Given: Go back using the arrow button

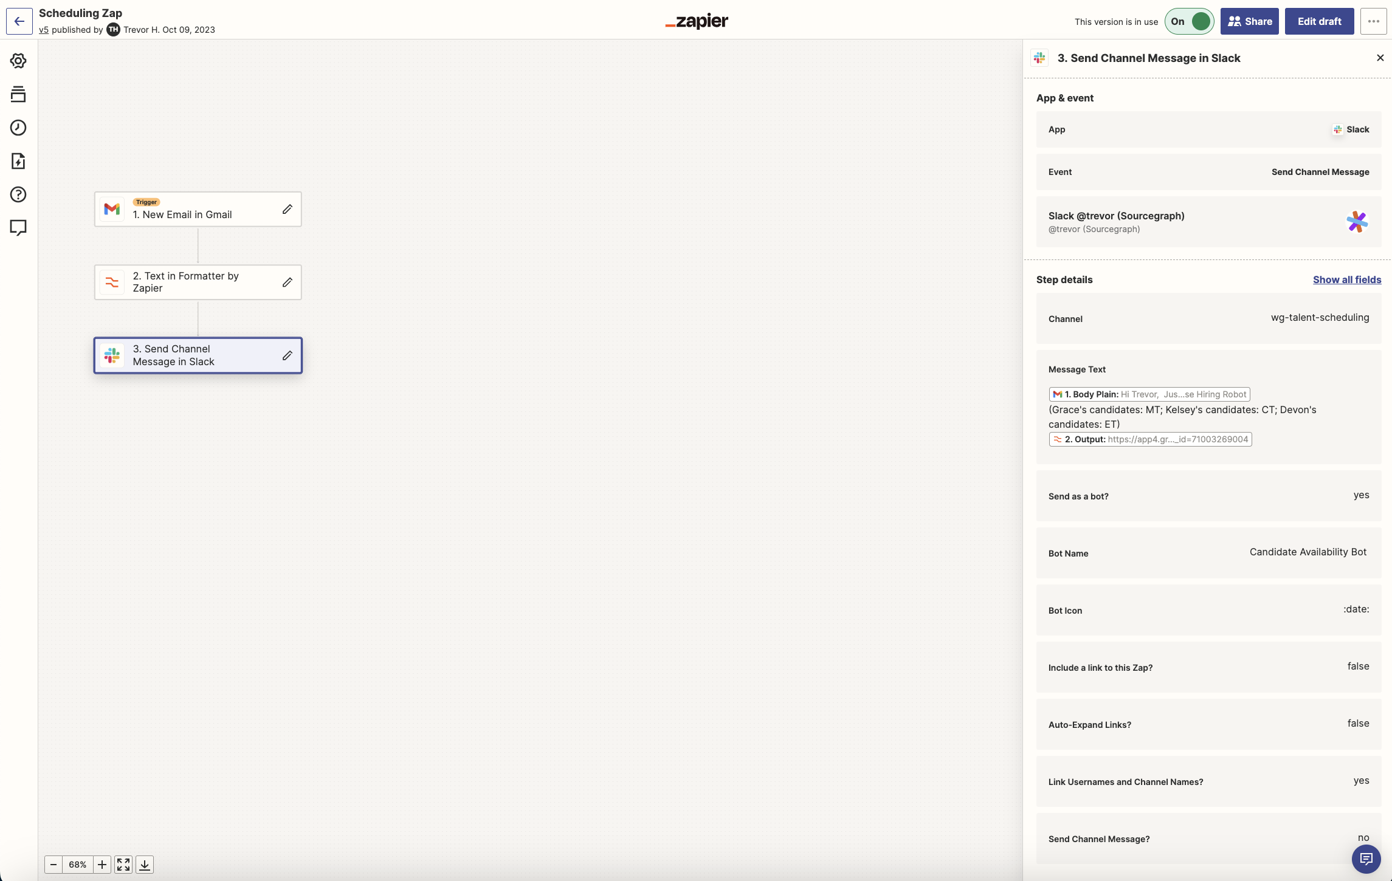Looking at the screenshot, I should tap(19, 21).
